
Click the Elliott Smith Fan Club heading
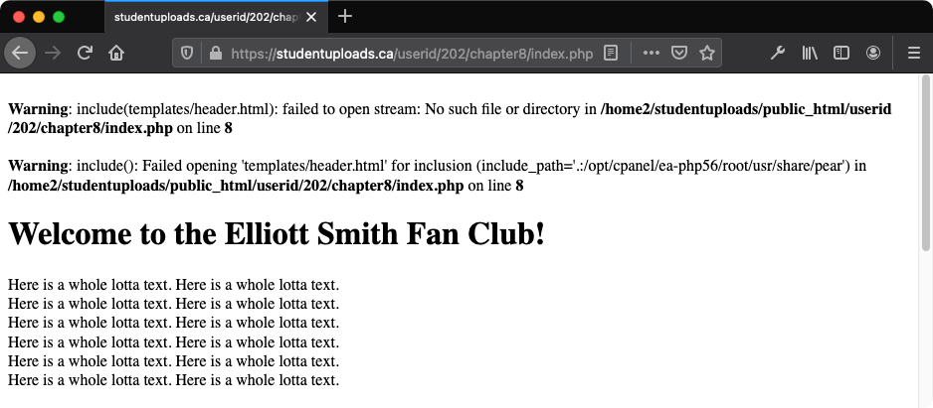277,233
